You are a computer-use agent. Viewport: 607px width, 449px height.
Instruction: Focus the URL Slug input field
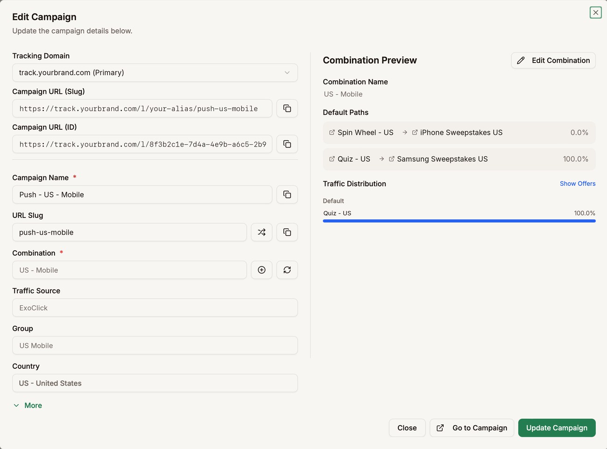click(129, 232)
